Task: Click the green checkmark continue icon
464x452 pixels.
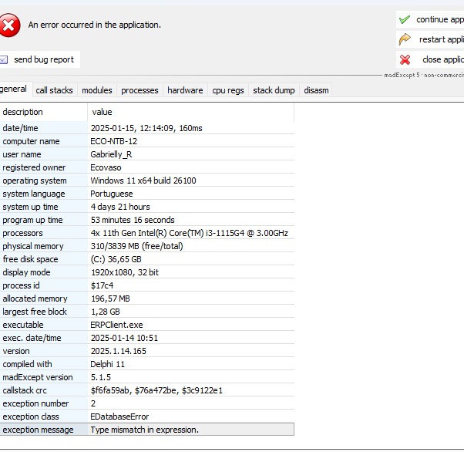Action: [x=405, y=19]
